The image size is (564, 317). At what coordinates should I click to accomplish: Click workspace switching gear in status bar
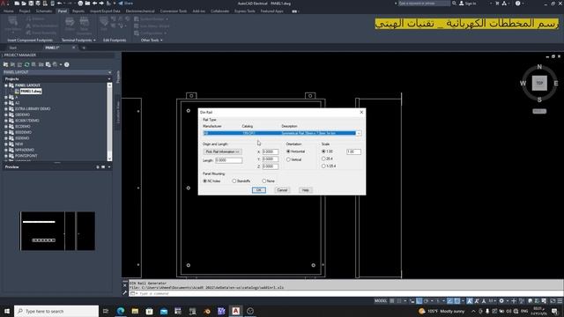tap(501, 301)
